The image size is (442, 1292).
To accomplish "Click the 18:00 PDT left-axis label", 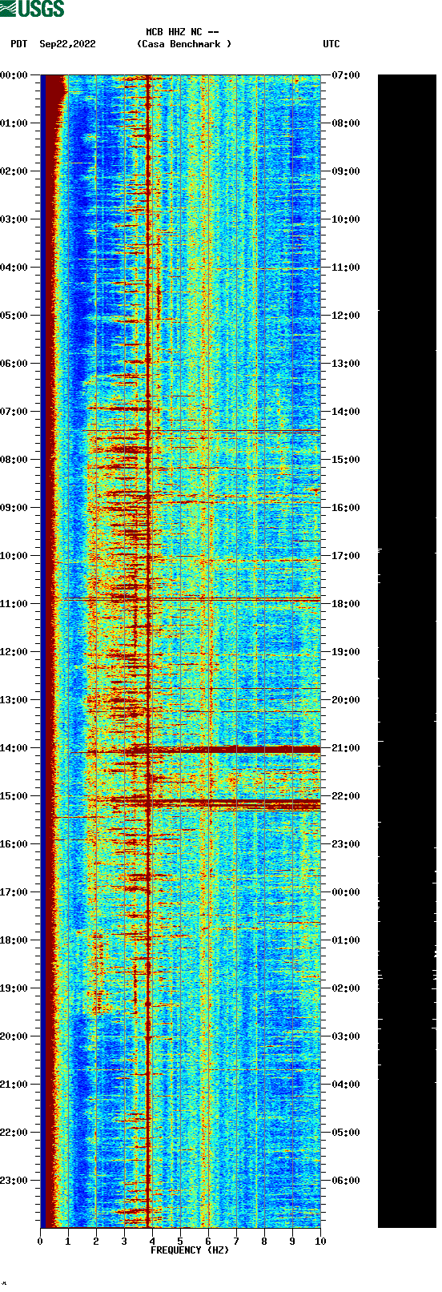I will click(14, 940).
